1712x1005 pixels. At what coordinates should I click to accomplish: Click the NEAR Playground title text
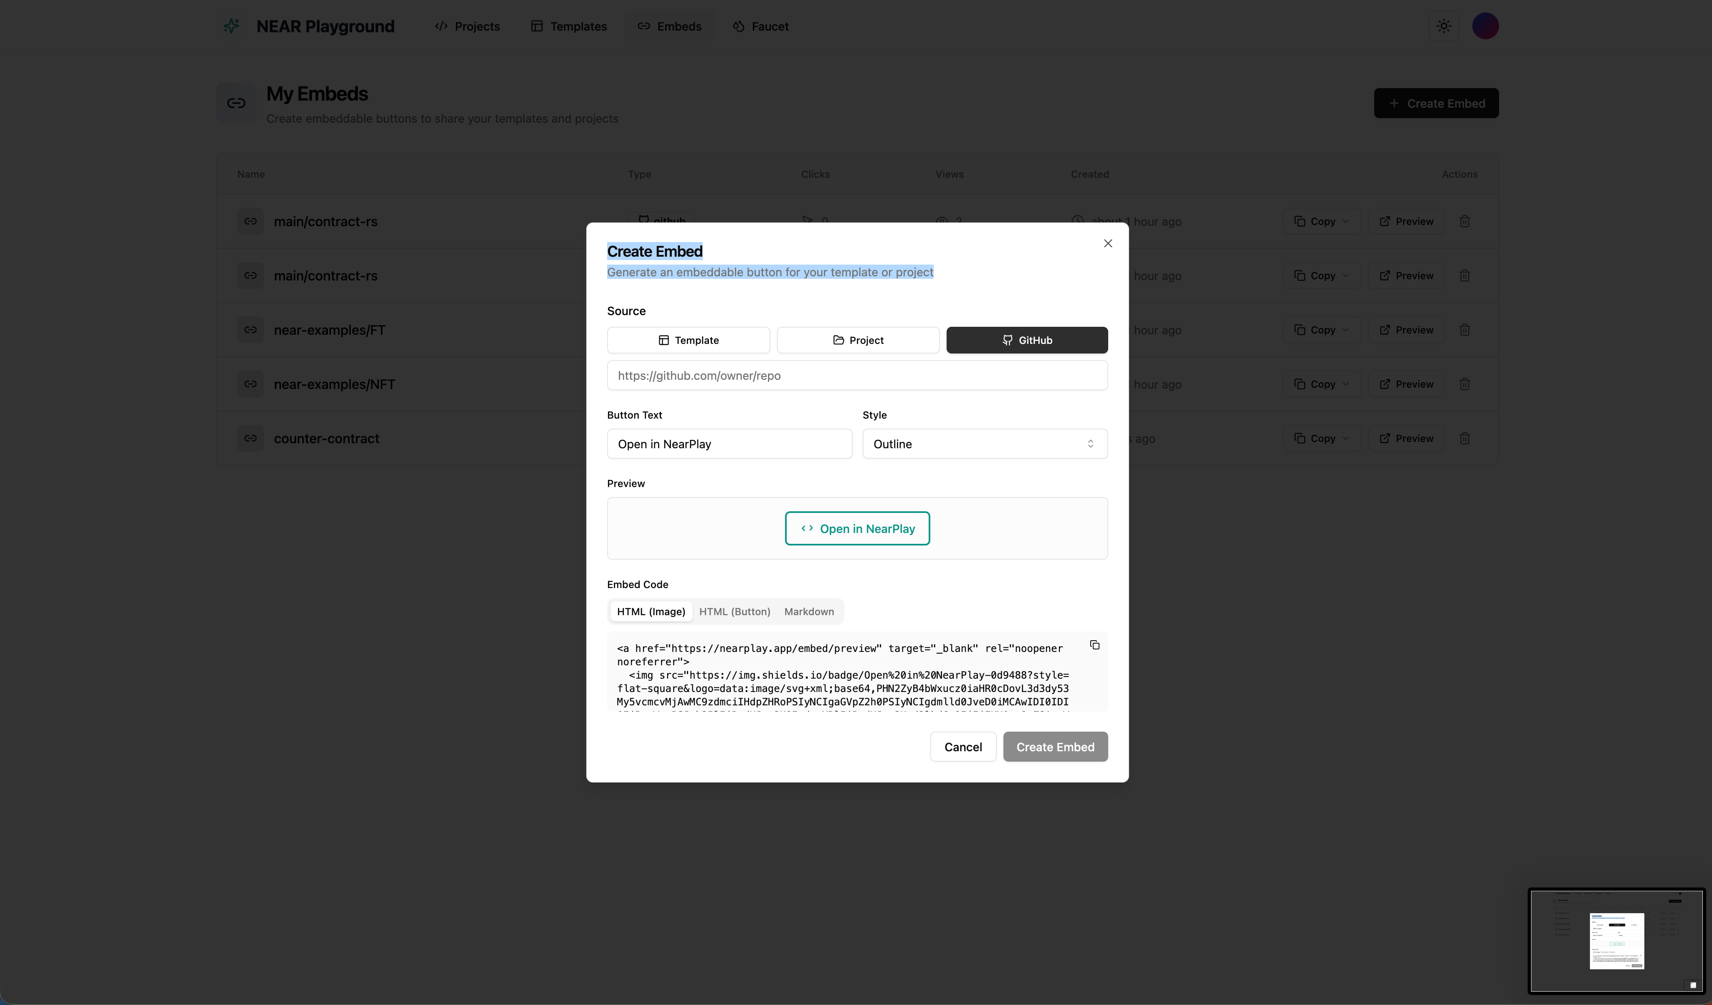[x=325, y=26]
